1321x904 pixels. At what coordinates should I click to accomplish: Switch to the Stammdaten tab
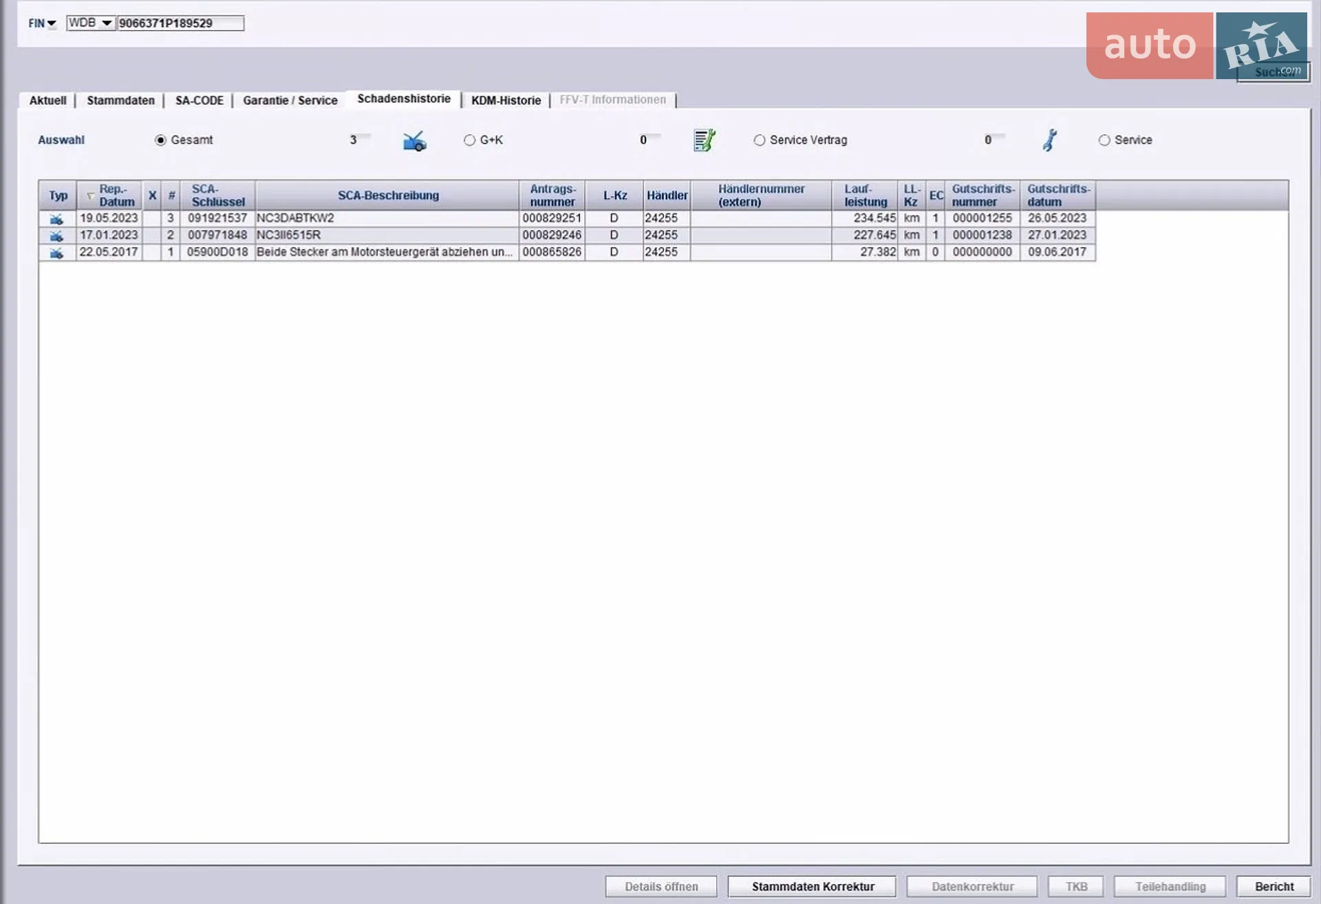[x=120, y=100]
